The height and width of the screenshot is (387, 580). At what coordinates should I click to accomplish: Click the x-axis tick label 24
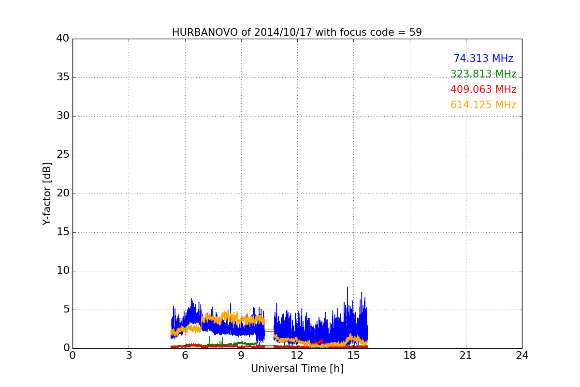pyautogui.click(x=522, y=356)
